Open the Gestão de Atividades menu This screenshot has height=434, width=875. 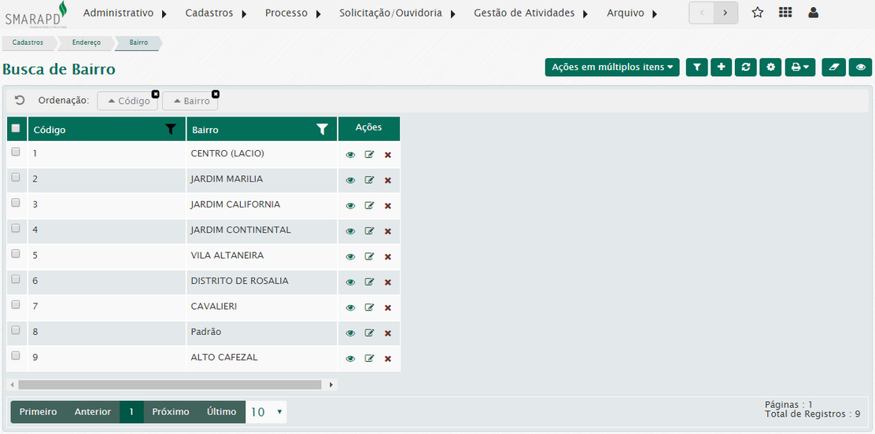click(x=531, y=13)
